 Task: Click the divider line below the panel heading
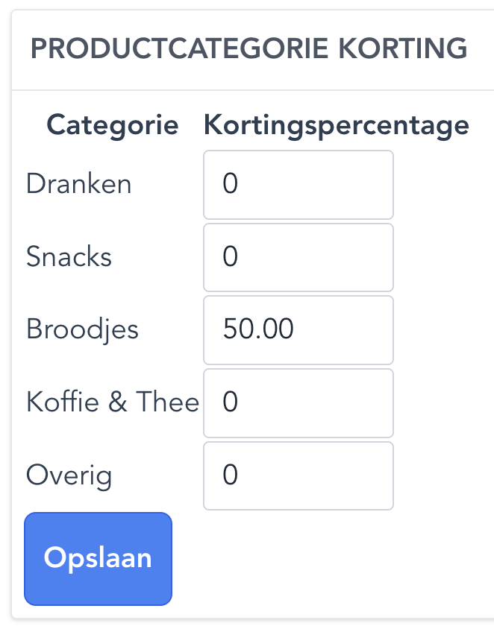pos(252,91)
